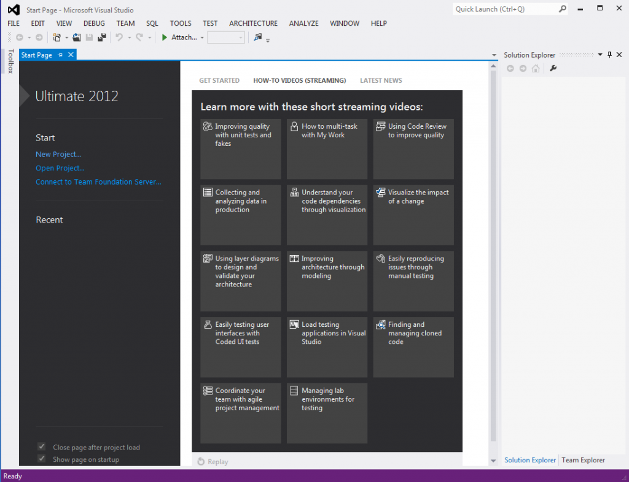
Task: Toggle Show page on startup checkbox
Action: click(42, 458)
